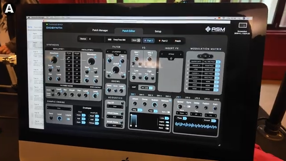The image size is (286, 161).
Task: Open the LFO Mode selector
Action: [x=210, y=115]
